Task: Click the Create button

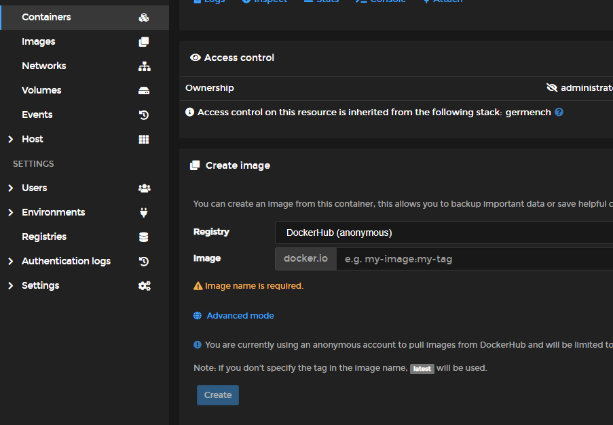Action: coord(218,395)
